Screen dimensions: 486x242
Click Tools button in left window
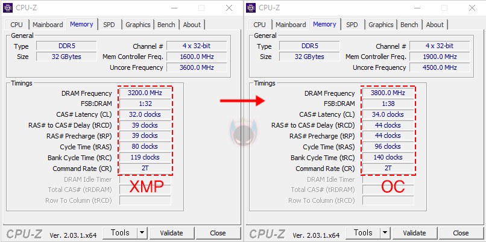[x=120, y=233]
